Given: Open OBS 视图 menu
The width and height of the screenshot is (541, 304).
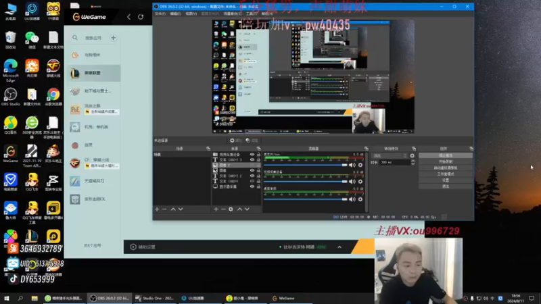Looking at the screenshot, I should click(x=191, y=14).
